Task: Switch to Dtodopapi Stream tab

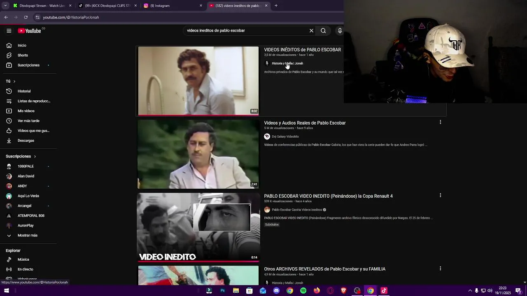Action: pyautogui.click(x=42, y=6)
